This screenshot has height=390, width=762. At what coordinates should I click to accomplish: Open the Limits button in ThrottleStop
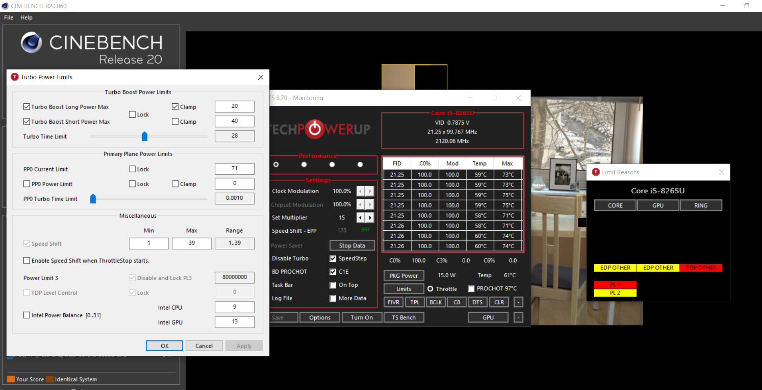(x=404, y=289)
